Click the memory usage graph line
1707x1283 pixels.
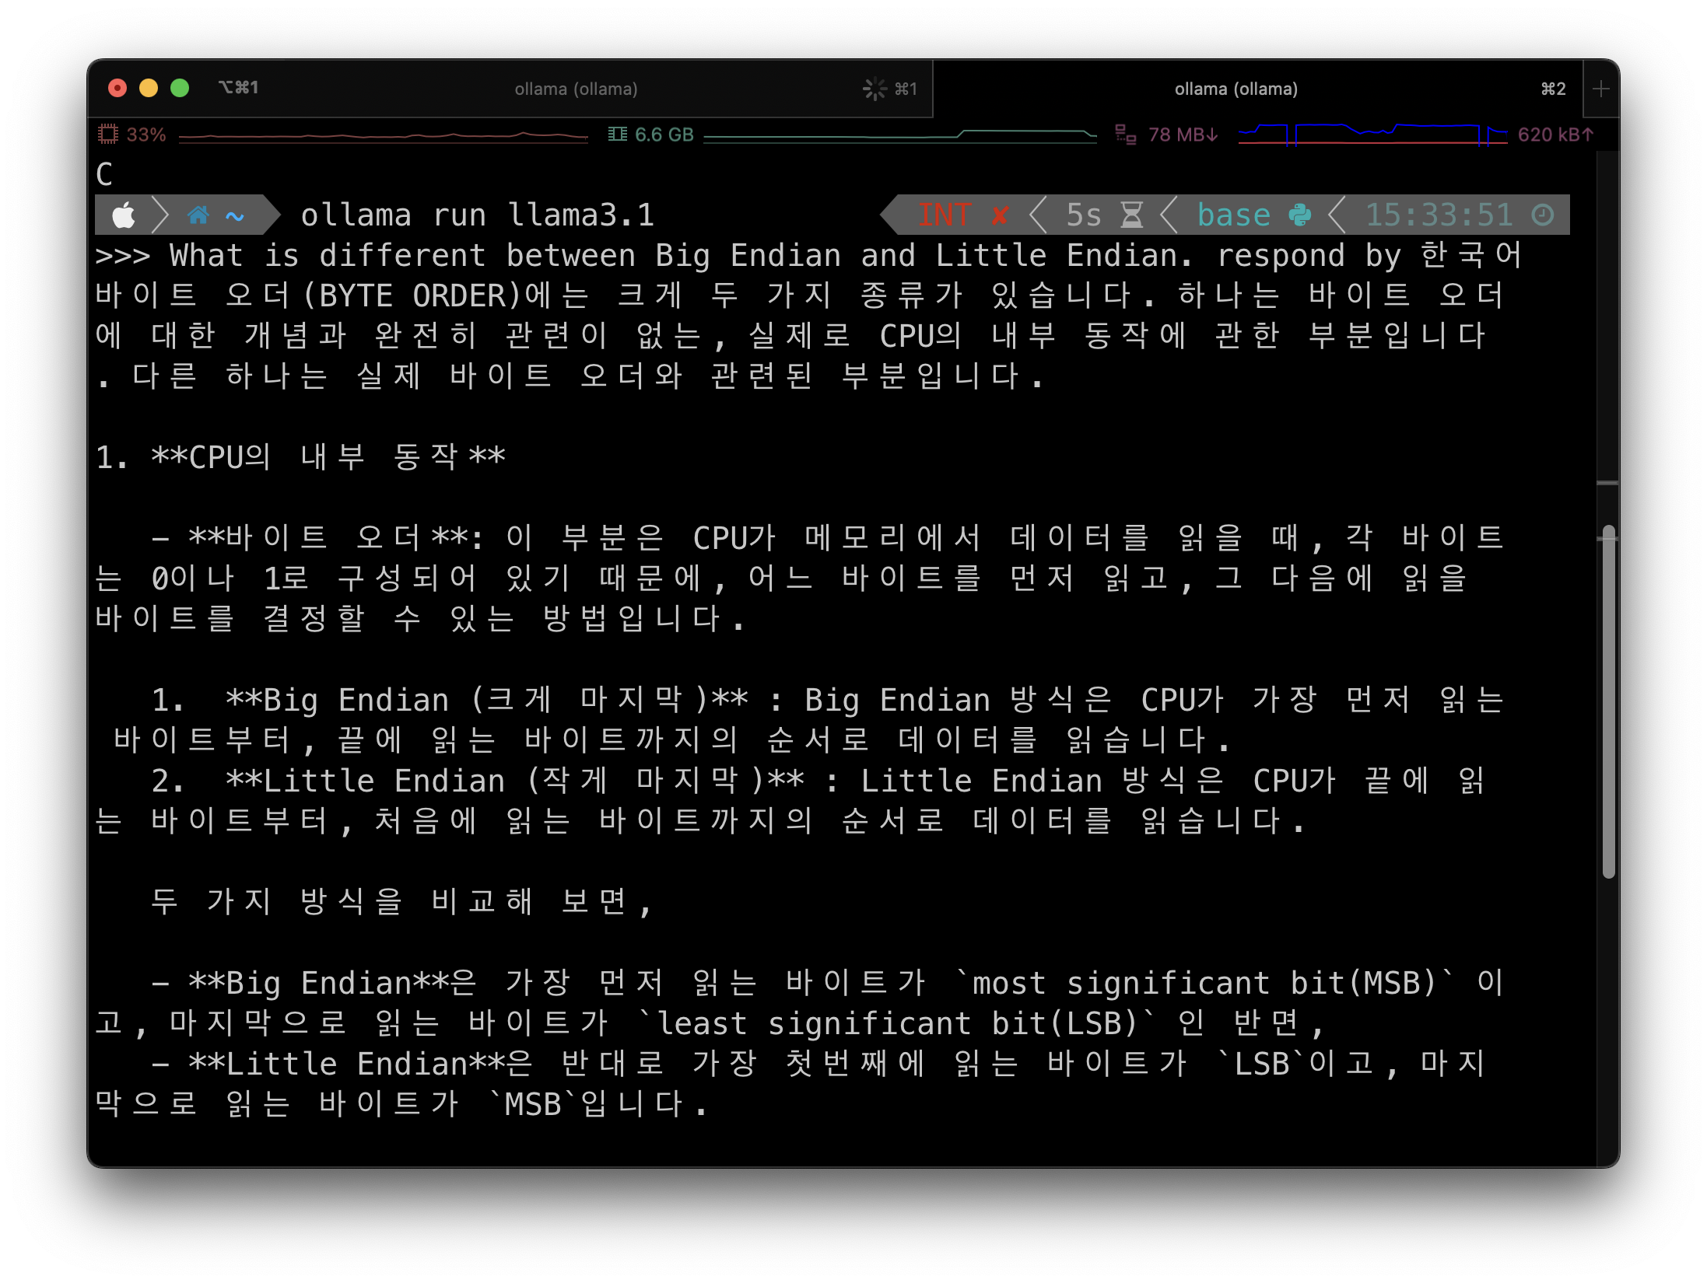pyautogui.click(x=900, y=136)
